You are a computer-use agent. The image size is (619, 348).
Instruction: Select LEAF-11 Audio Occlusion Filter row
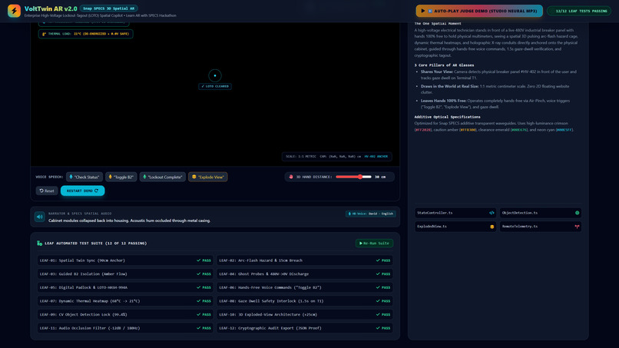pyautogui.click(x=125, y=328)
